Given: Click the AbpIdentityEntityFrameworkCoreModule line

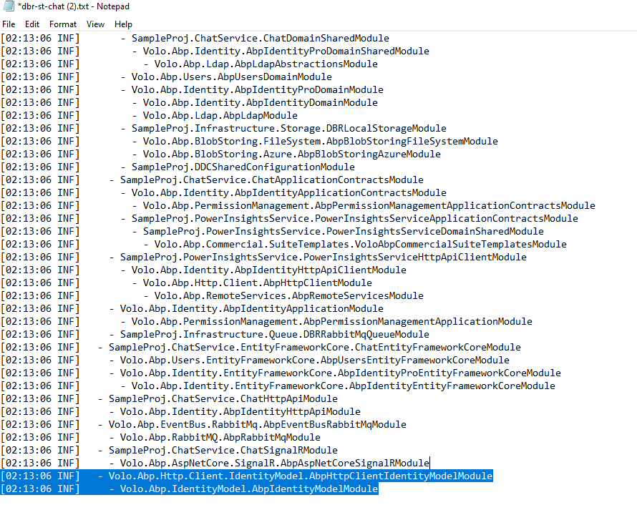Looking at the screenshot, I should [278, 386].
